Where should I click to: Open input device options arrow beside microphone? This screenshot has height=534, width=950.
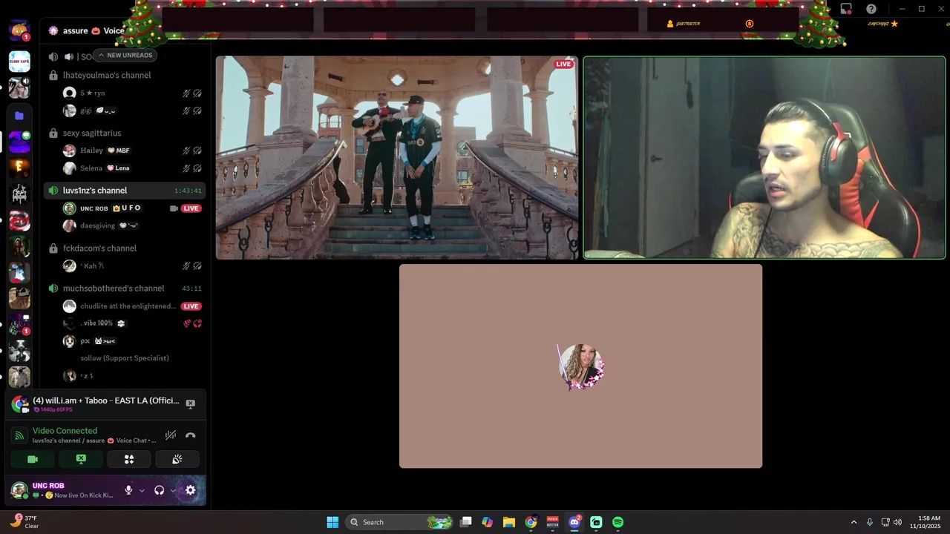coord(142,490)
